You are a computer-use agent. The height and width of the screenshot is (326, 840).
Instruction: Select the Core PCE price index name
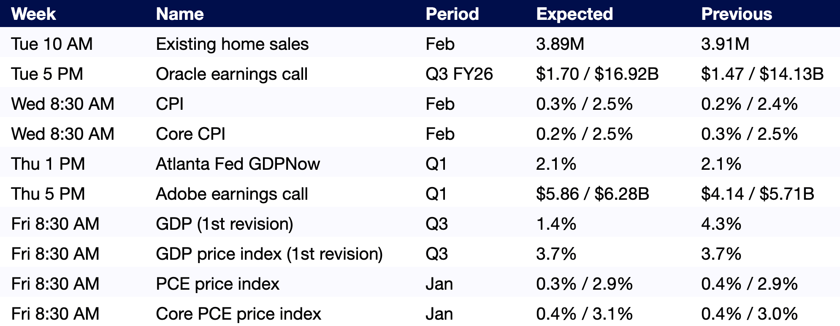[x=238, y=314]
